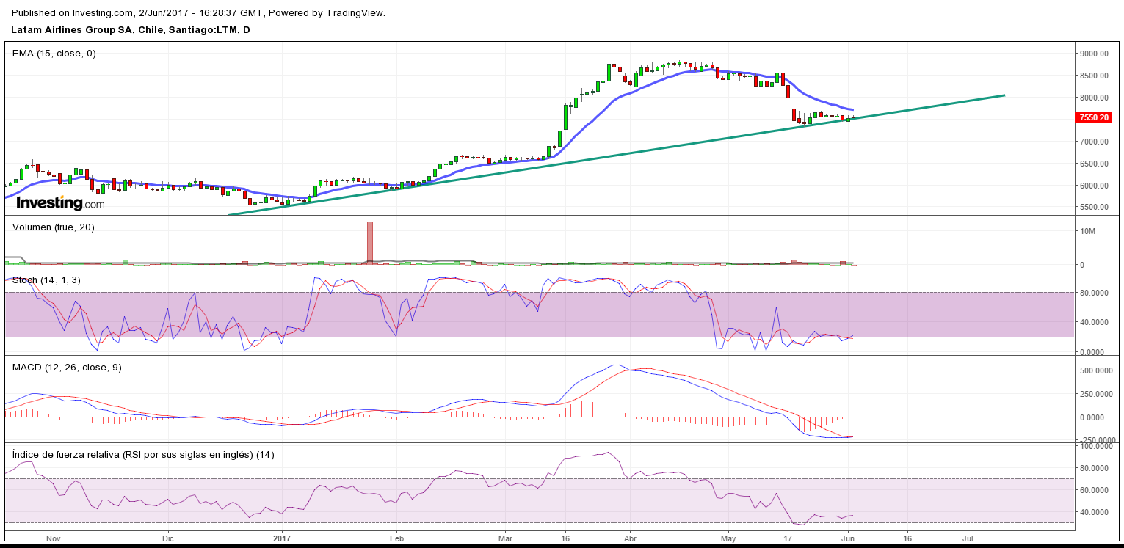This screenshot has height=548, width=1124.
Task: Click the Dic date label on time axis
Action: (x=167, y=537)
